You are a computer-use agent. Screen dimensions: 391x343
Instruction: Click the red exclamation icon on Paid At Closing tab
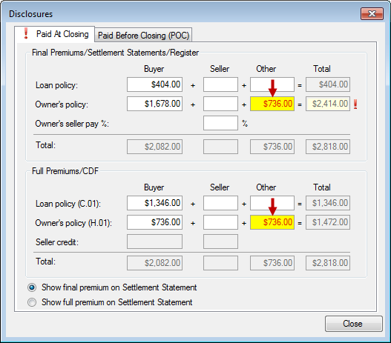26,33
